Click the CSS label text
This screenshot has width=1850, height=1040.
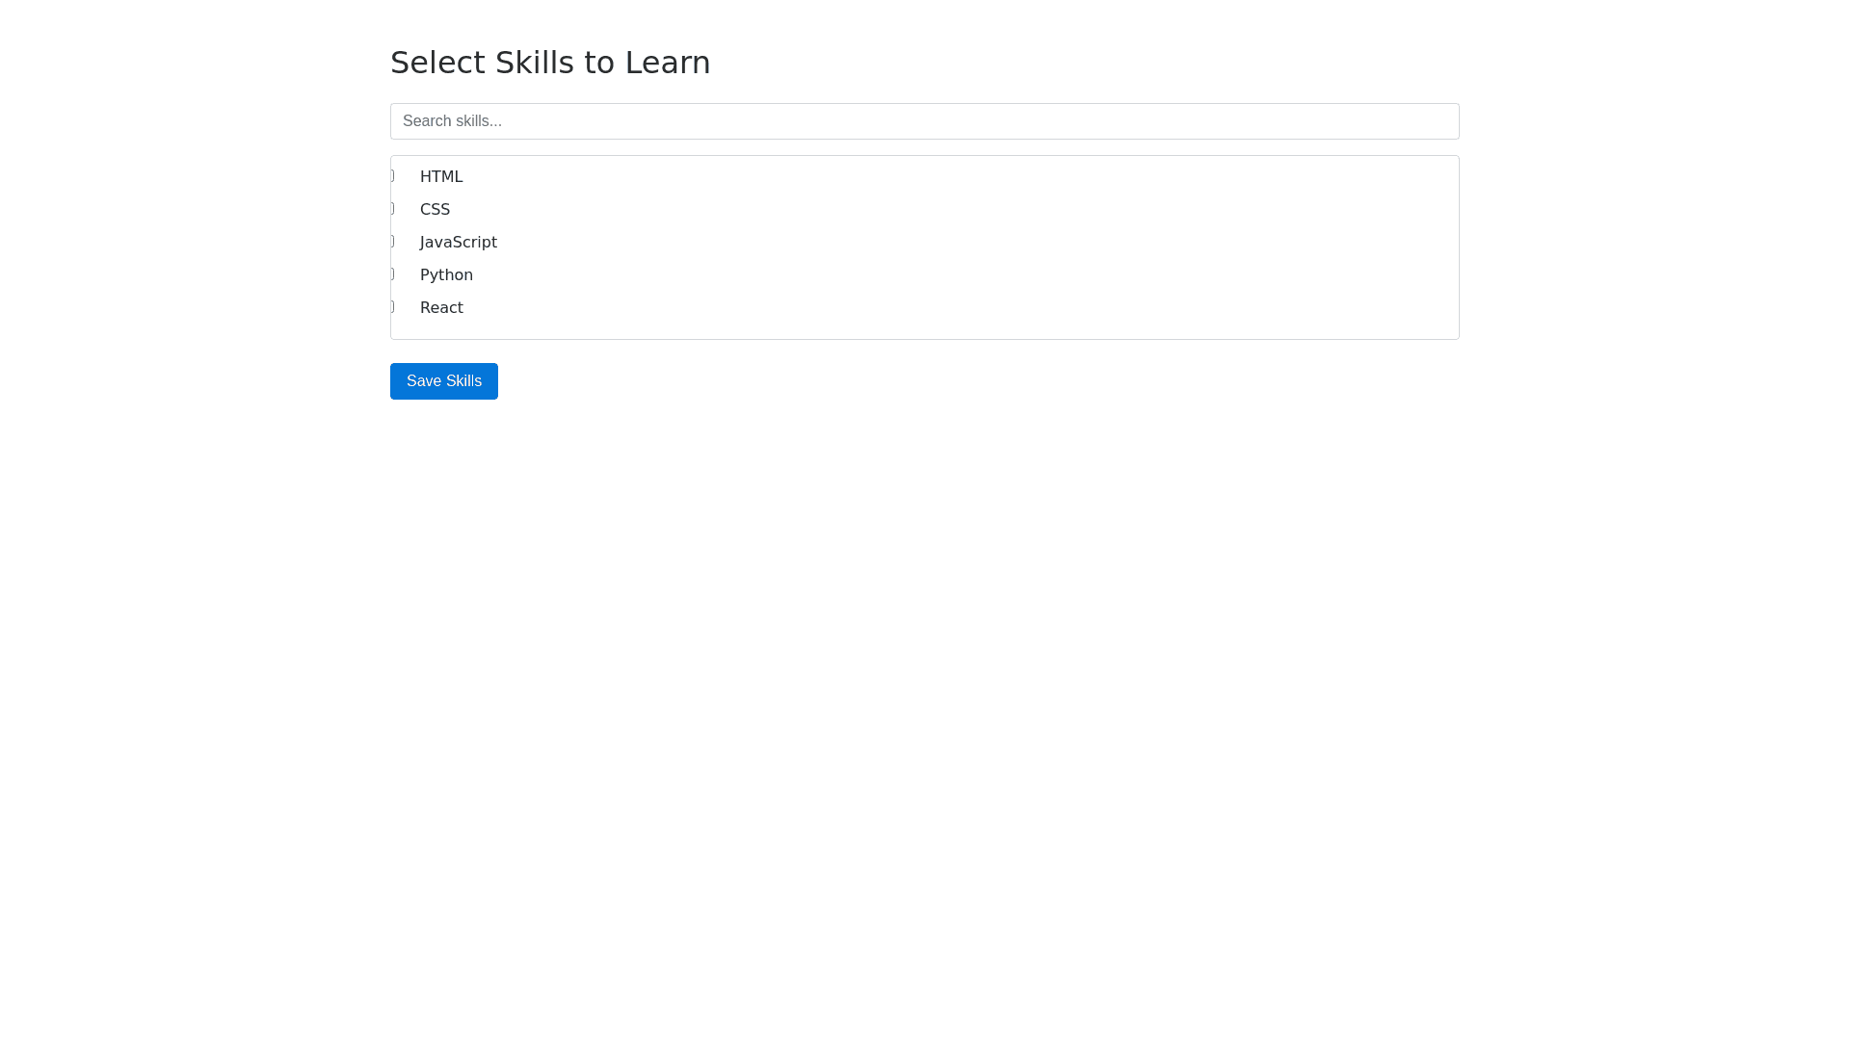tap(435, 210)
